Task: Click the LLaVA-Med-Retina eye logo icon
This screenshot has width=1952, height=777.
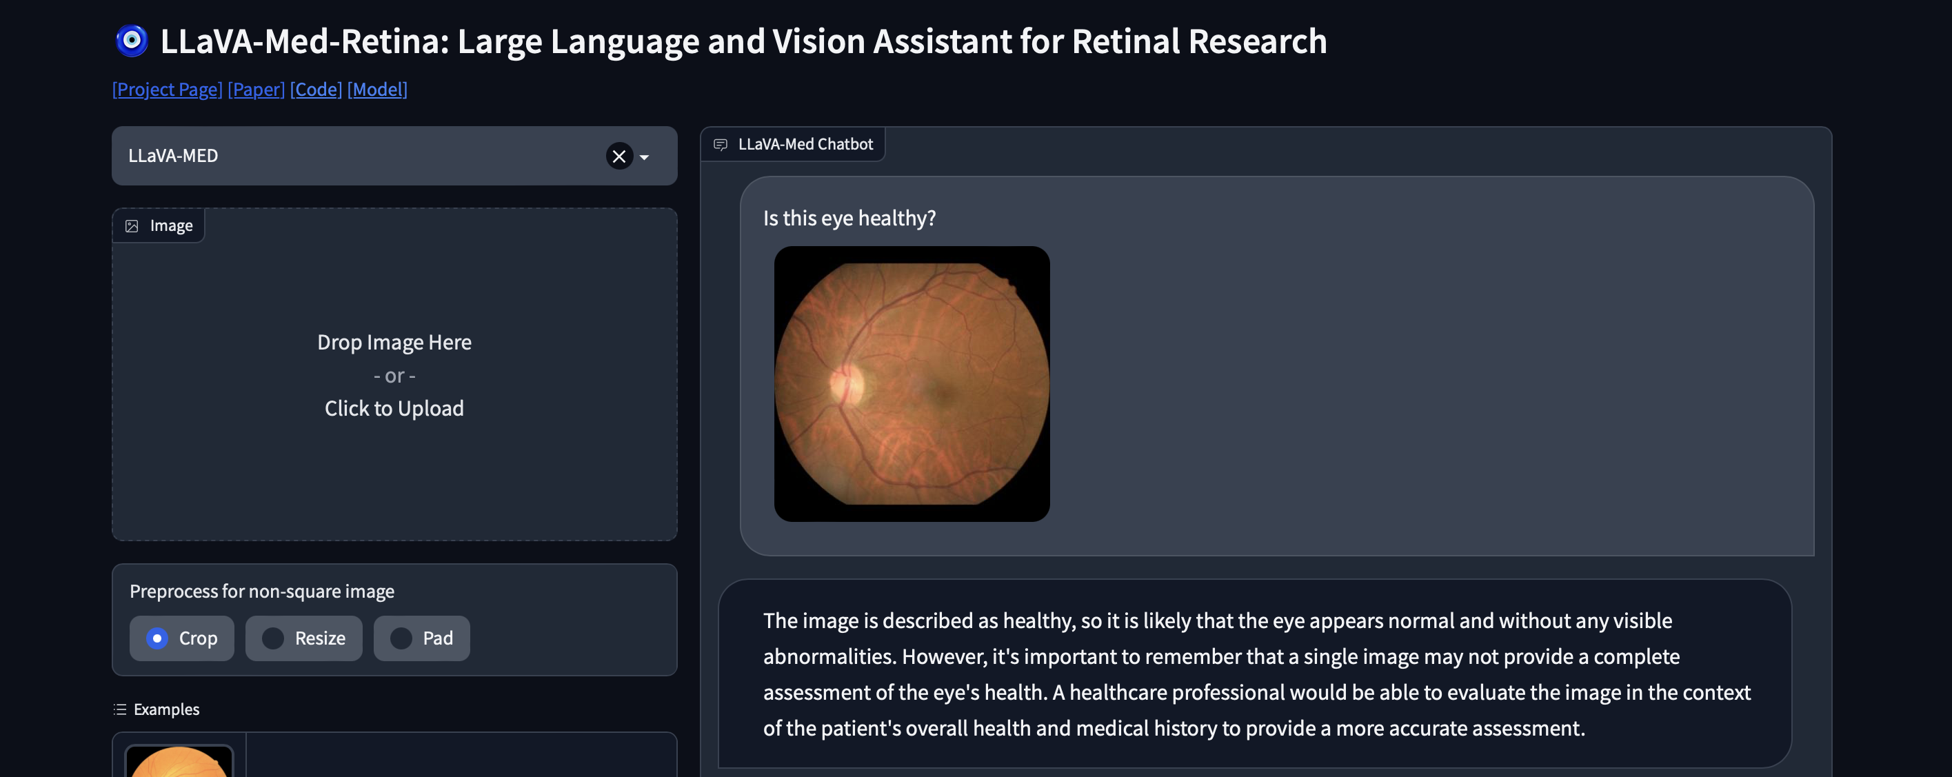Action: pos(132,41)
